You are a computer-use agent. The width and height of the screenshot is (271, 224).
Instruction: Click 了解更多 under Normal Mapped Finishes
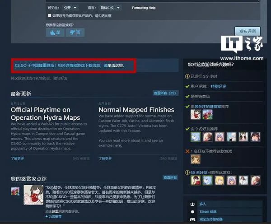105,159
